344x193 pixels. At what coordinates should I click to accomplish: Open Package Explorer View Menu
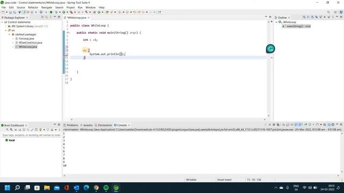51,17
